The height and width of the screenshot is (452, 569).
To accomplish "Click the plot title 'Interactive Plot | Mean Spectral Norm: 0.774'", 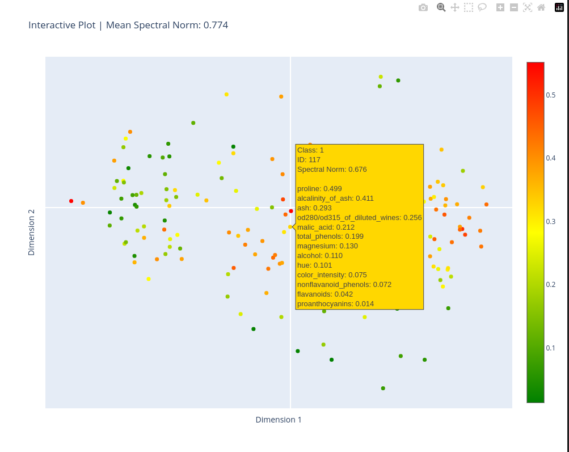I will 128,25.
